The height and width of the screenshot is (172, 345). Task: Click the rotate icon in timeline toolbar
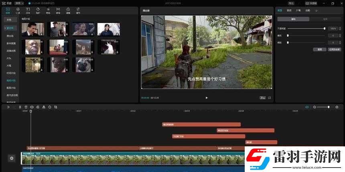50,107
